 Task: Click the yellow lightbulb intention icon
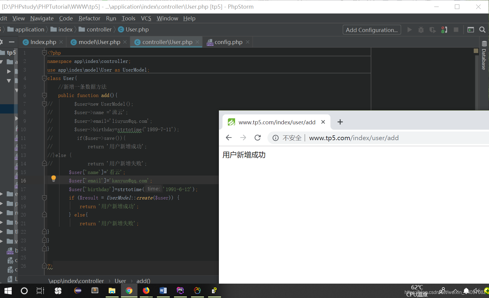pos(54,179)
